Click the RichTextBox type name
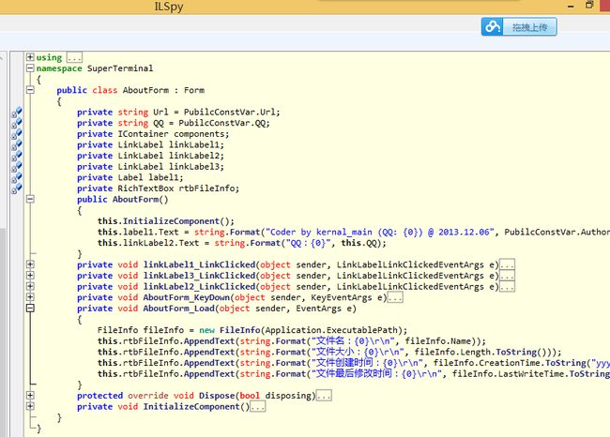610x437 pixels. (145, 188)
